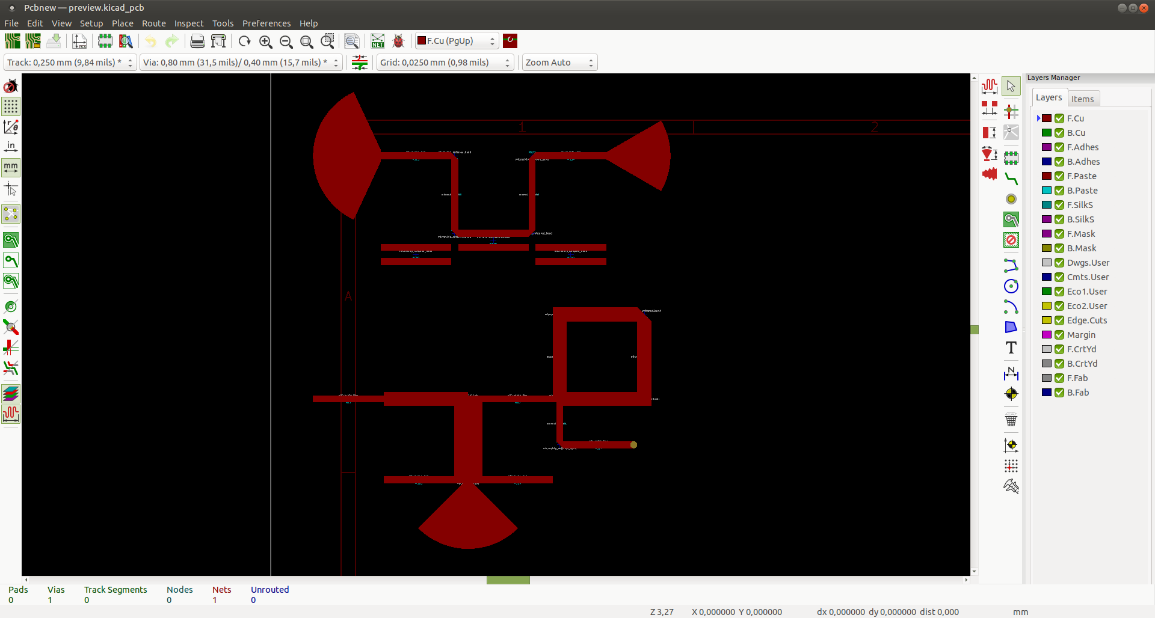Click the Zoom out magnifier icon
Image resolution: width=1155 pixels, height=618 pixels.
286,41
